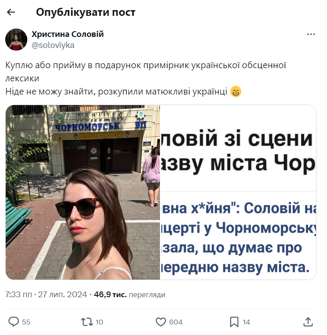Screen dimensions: 327x335
Task: Open Христина Соловій's profile avatar
Action: [x=16, y=40]
